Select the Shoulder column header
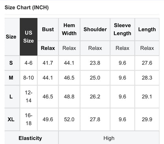The image size is (164, 144). tap(95, 29)
